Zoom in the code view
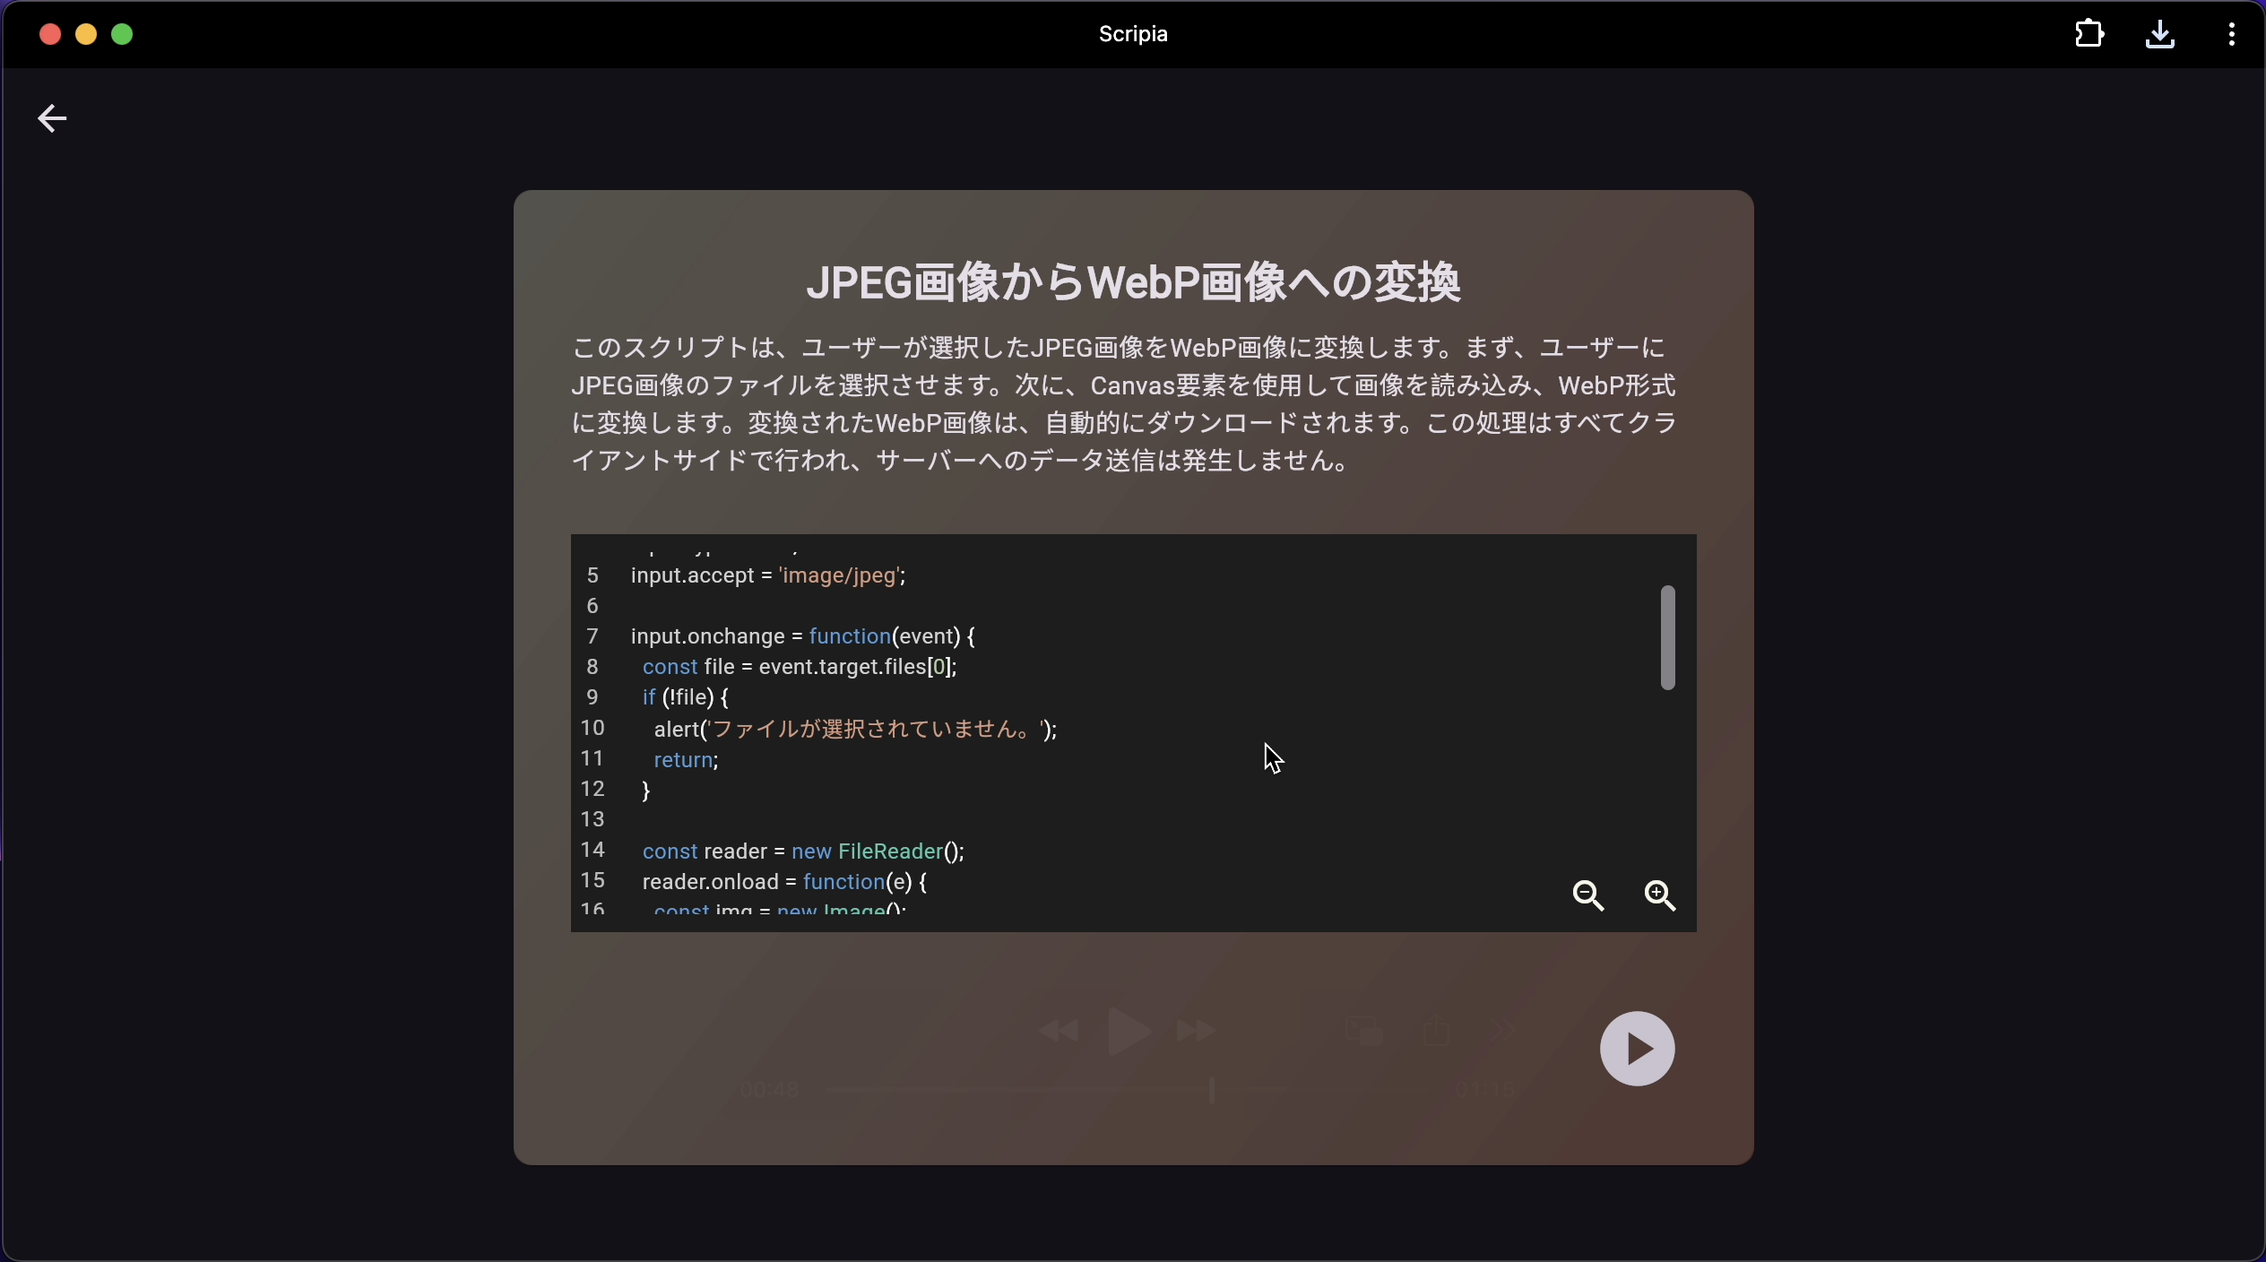This screenshot has width=2266, height=1262. click(x=1660, y=895)
